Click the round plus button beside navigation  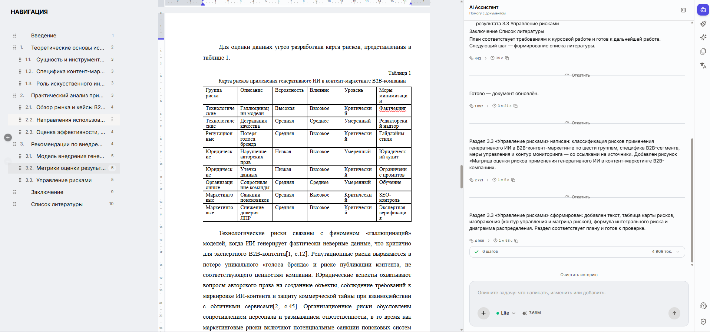point(8,138)
